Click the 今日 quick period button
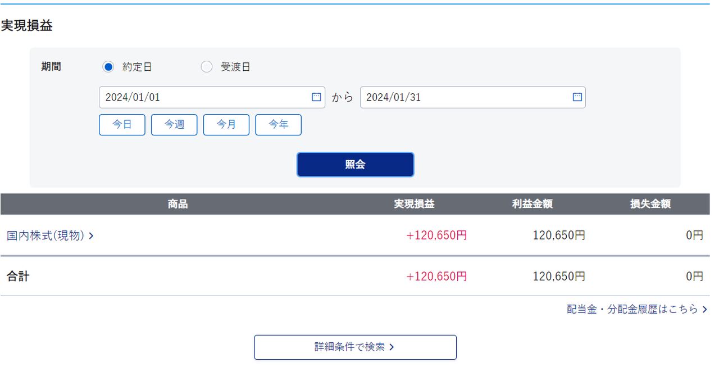719x376 pixels. coord(122,125)
